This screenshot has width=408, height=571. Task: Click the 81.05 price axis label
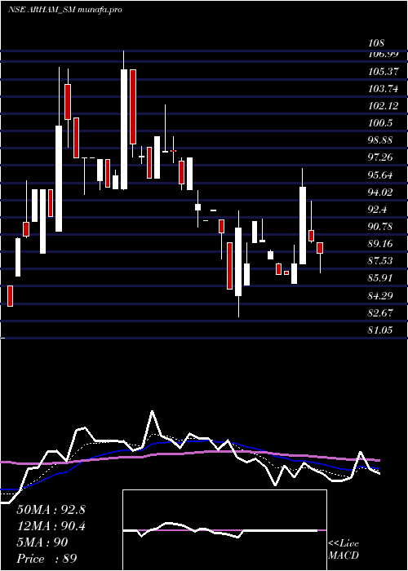(x=380, y=330)
